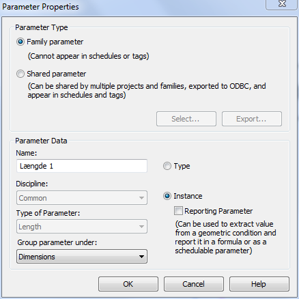Viewport: 299px width, 299px height.
Task: Close the Parameter Properties dialog
Action: click(x=282, y=4)
